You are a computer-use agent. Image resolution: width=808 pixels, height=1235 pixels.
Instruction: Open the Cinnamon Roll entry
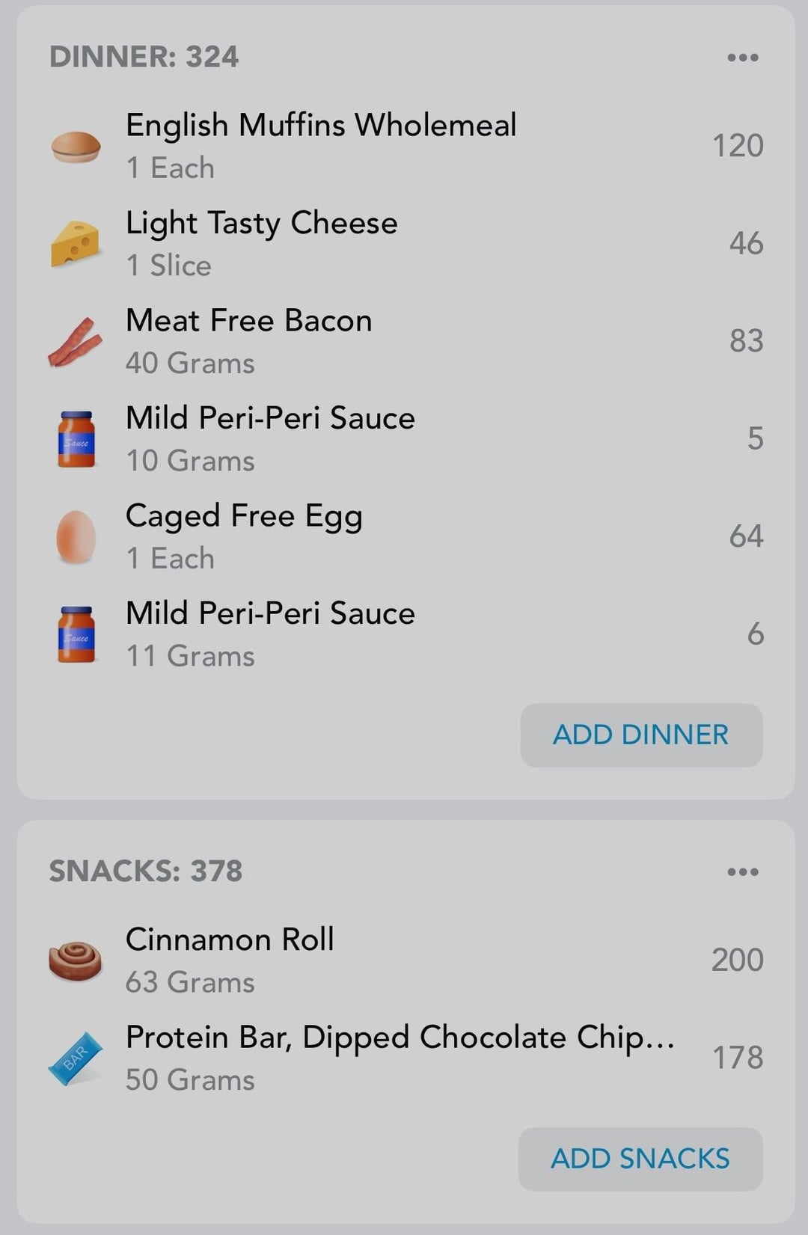tap(406, 961)
